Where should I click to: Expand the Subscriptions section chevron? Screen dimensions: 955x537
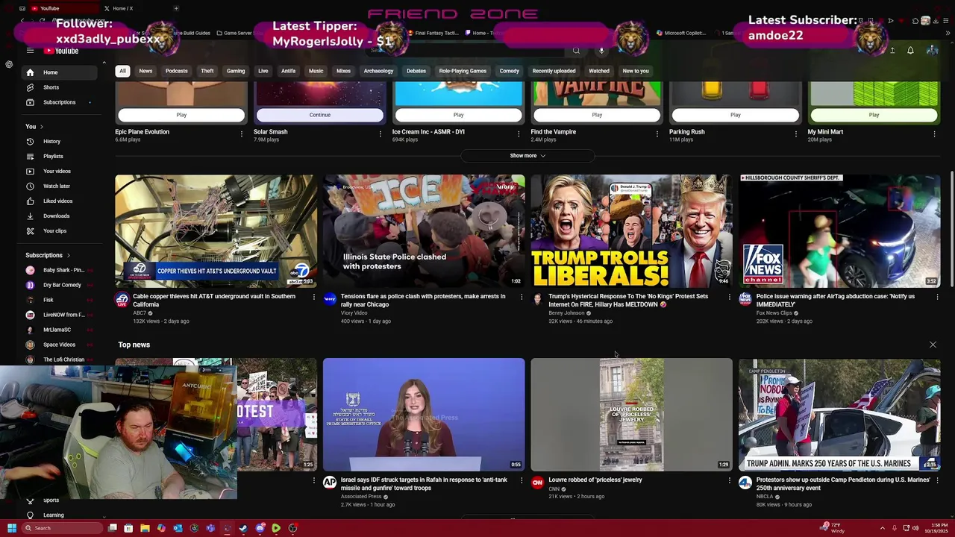pos(68,255)
